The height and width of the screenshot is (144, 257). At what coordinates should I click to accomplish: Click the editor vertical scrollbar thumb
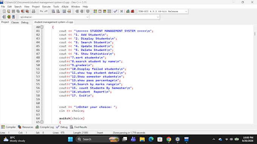tap(255, 33)
